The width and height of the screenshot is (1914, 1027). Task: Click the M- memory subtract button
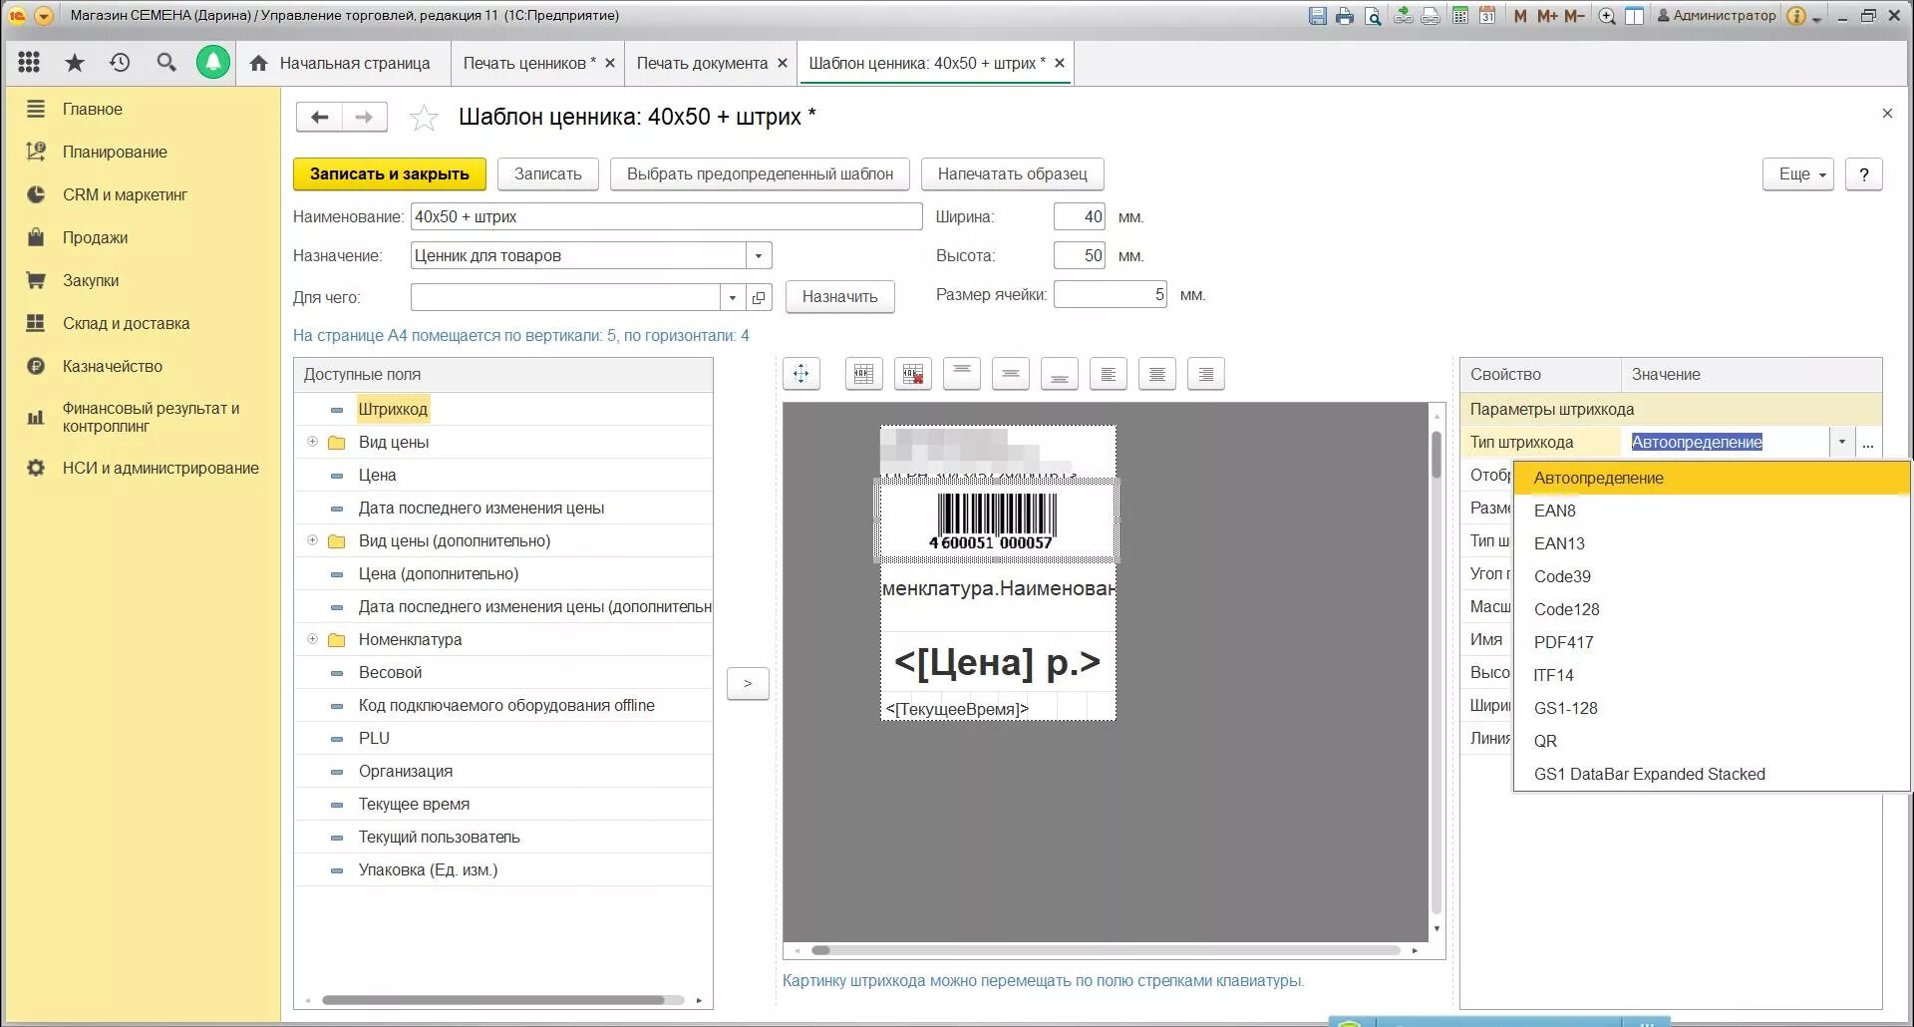[x=1574, y=16]
